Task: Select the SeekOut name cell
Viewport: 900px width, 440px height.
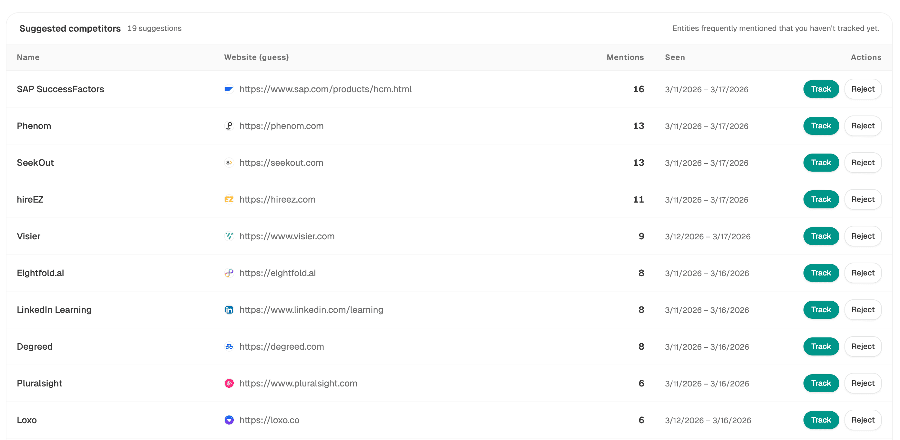Action: [x=35, y=163]
